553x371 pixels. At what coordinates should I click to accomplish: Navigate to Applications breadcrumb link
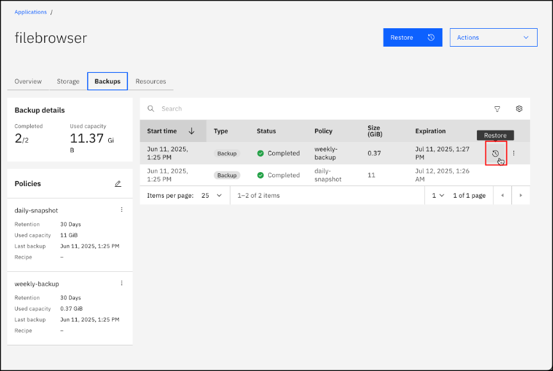[31, 12]
